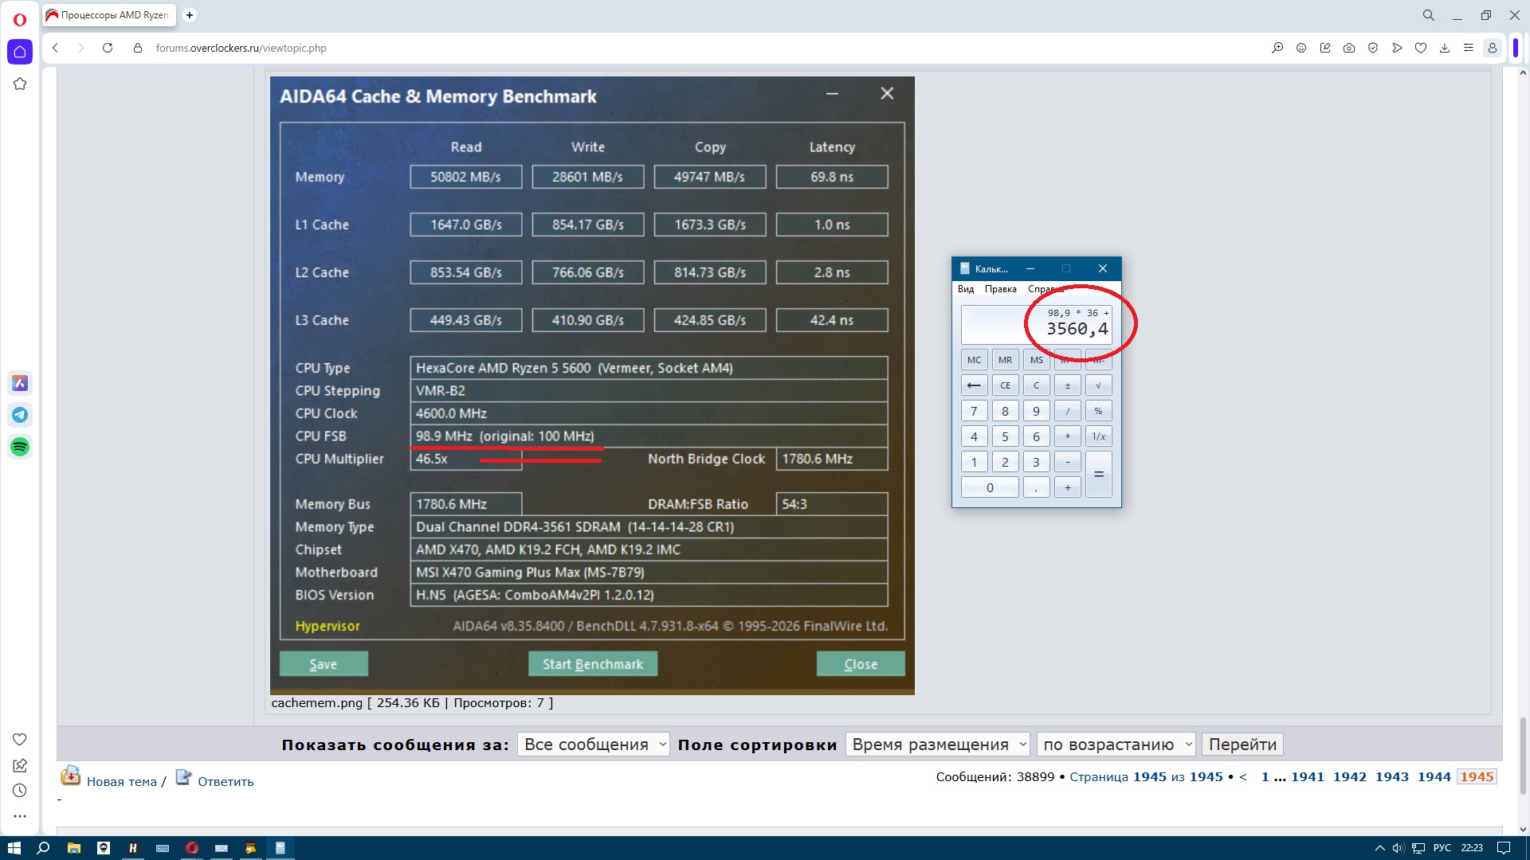
Task: Click the emoji smiley toolbar icon
Action: [1301, 48]
